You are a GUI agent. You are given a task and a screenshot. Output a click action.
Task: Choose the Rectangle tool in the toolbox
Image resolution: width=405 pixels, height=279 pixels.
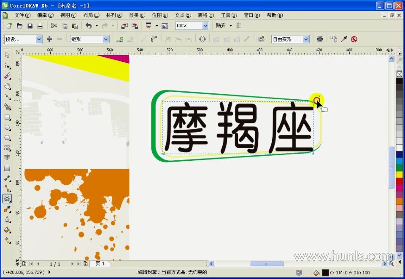pyautogui.click(x=7, y=117)
